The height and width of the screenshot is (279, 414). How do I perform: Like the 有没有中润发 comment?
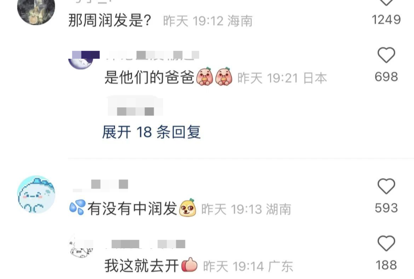tap(386, 186)
